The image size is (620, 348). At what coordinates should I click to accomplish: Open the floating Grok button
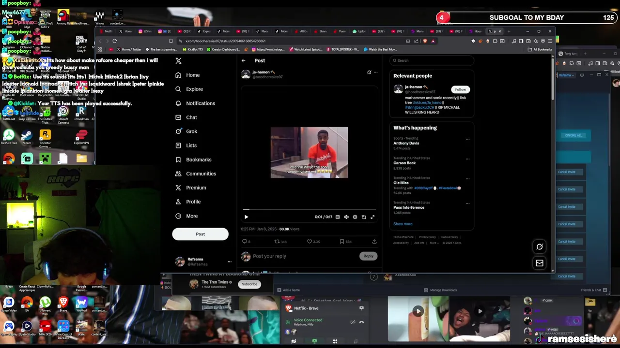tap(540, 246)
